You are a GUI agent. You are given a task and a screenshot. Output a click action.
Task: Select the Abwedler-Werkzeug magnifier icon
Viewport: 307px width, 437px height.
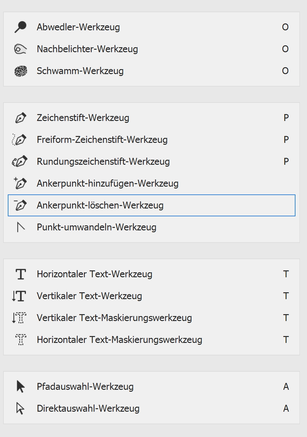click(21, 27)
